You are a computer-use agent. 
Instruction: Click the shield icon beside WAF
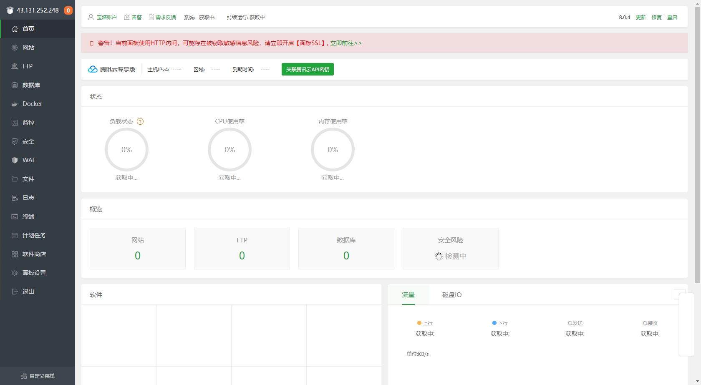15,160
